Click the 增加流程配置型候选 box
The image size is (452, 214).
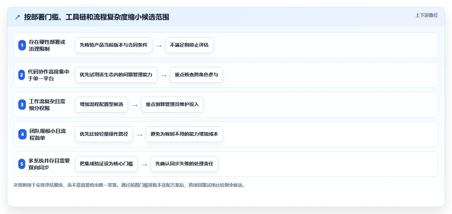(x=102, y=105)
